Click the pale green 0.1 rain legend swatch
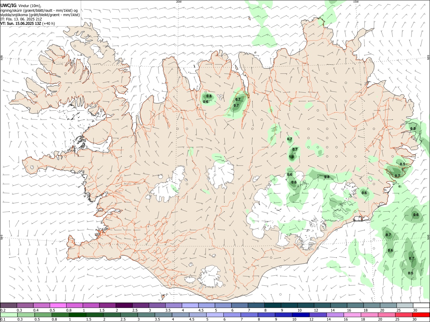 [x=9, y=315]
